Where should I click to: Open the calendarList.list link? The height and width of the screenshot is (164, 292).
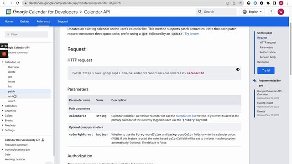(186, 116)
